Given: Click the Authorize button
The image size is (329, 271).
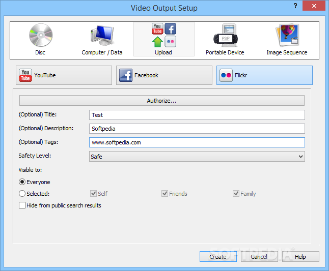Looking at the screenshot, I should coord(162,101).
